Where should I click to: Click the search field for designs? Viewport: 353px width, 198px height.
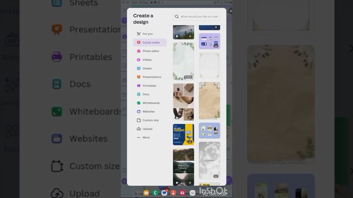(x=199, y=16)
